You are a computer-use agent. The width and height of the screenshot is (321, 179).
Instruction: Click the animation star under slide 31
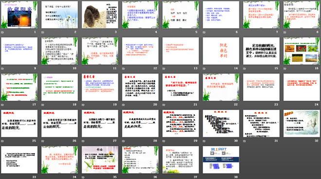point(244,141)
